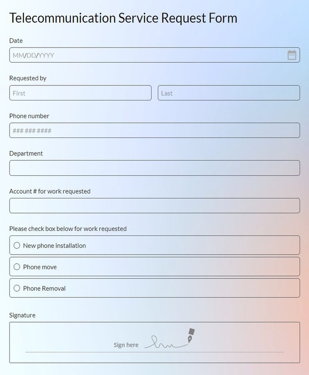Choose the Phone move option

click(17, 267)
